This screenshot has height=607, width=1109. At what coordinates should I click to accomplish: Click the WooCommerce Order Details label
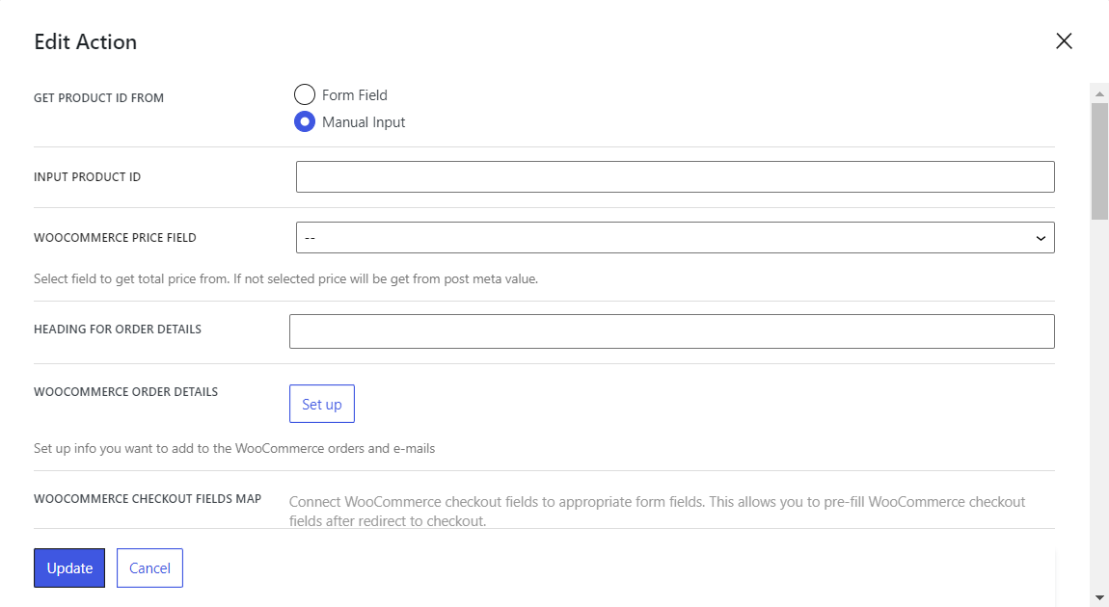[126, 391]
